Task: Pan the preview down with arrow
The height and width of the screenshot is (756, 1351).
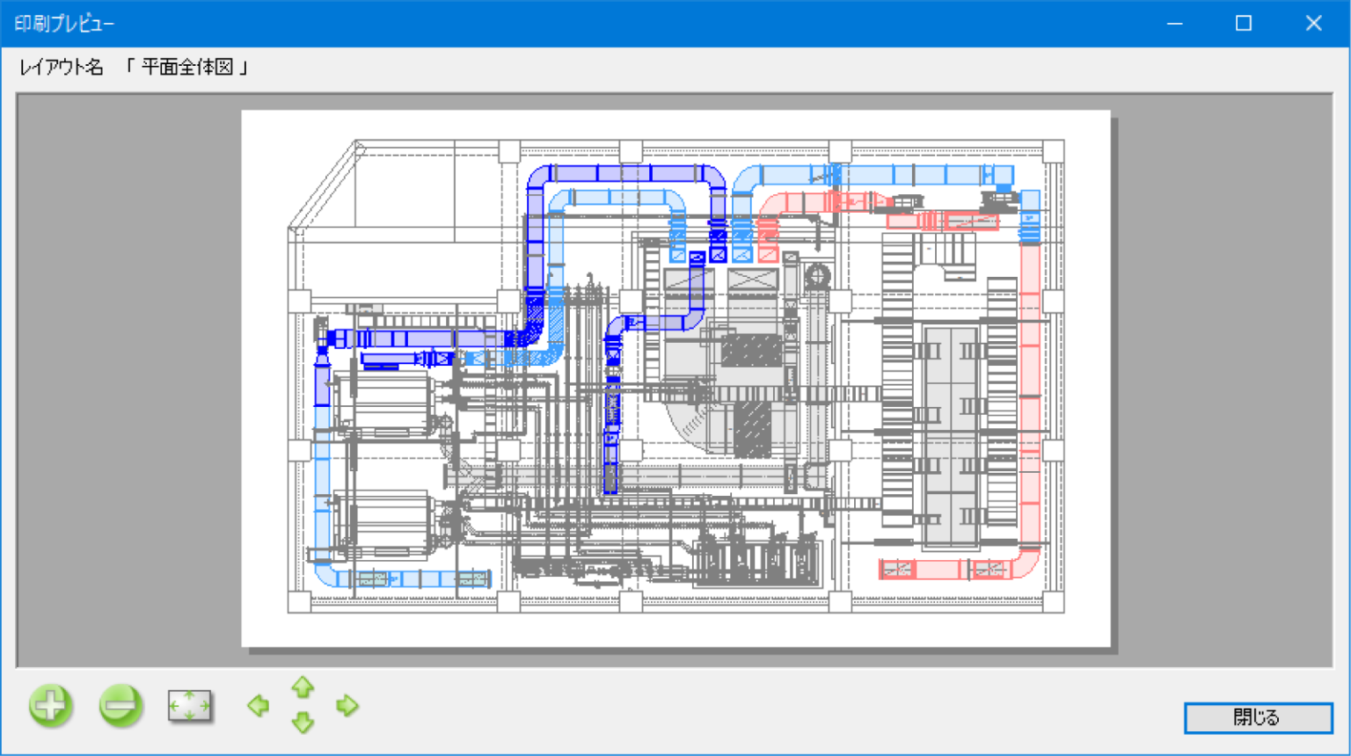Action: [x=303, y=724]
